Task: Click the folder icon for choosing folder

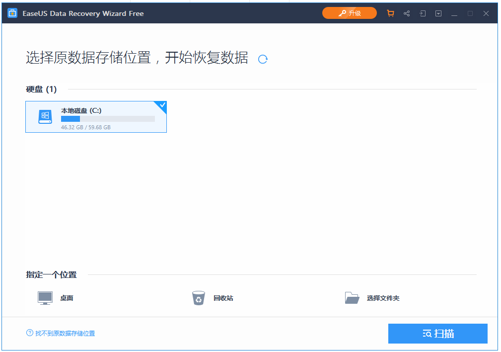Action: (352, 298)
